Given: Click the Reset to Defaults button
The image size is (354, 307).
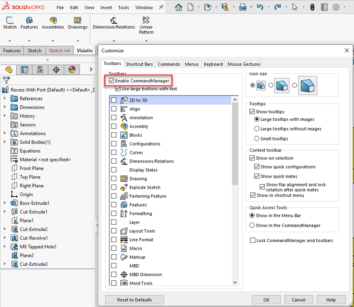Looking at the screenshot, I should (x=135, y=300).
